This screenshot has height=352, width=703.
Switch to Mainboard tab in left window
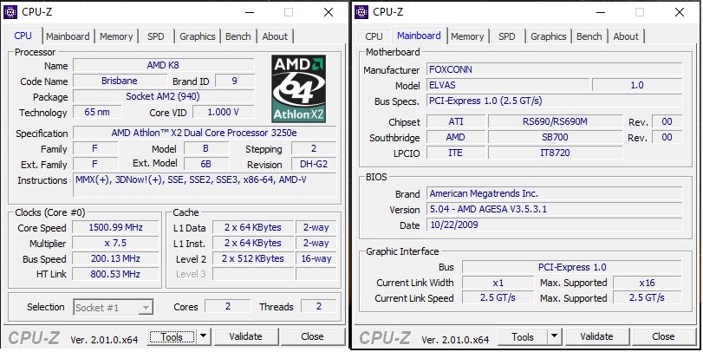click(x=68, y=36)
